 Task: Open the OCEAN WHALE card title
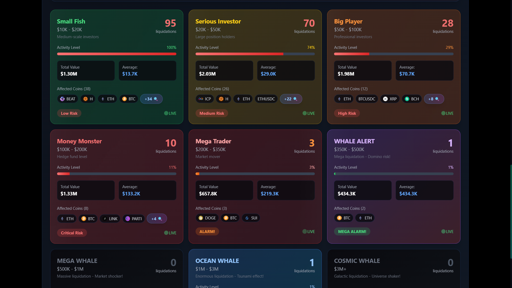(x=217, y=261)
